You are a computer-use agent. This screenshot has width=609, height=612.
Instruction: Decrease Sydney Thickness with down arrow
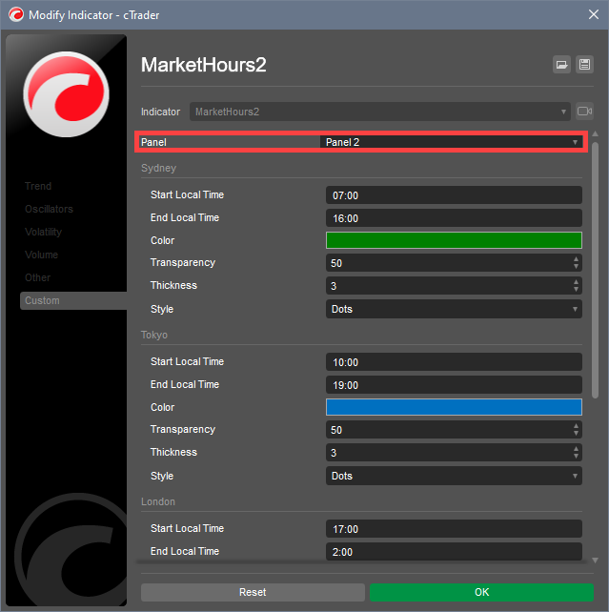[576, 289]
